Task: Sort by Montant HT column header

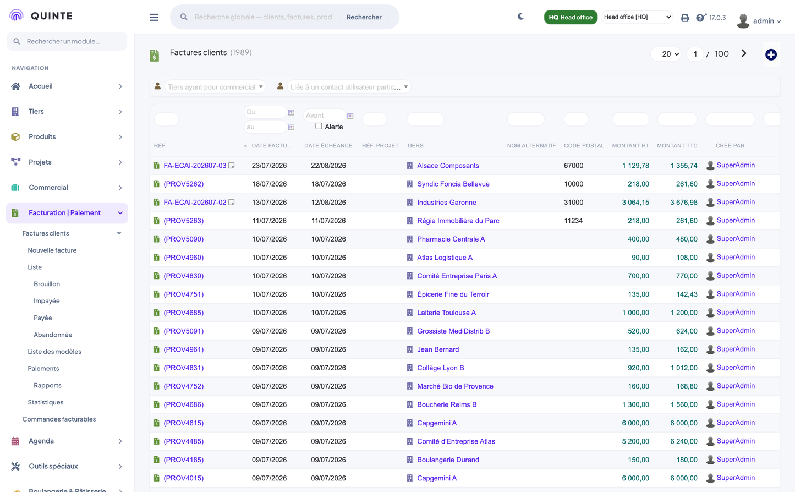Action: [630, 146]
